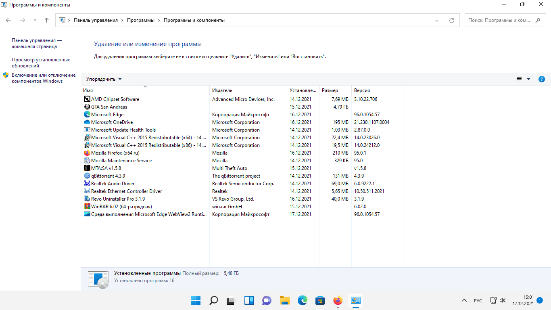Select VS Revo Group, Ltd. cell
551x310 pixels.
click(233, 199)
